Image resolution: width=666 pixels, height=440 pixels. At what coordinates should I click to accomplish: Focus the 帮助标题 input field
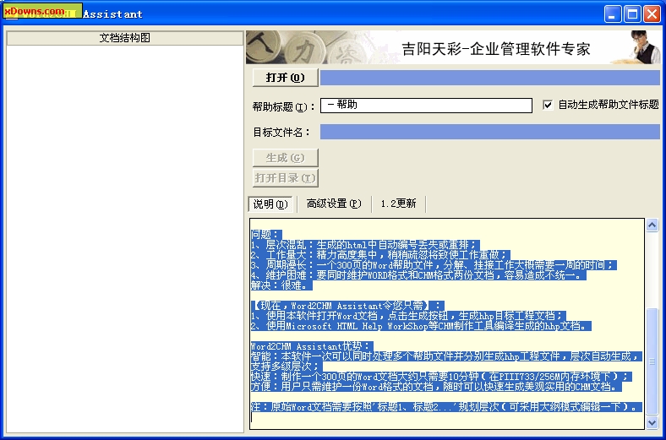click(x=426, y=106)
